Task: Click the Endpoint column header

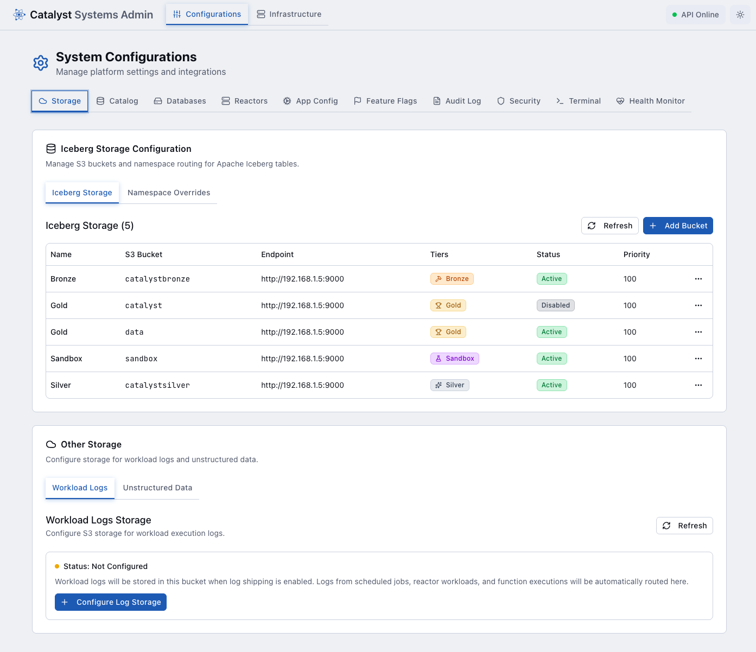Action: pos(277,254)
